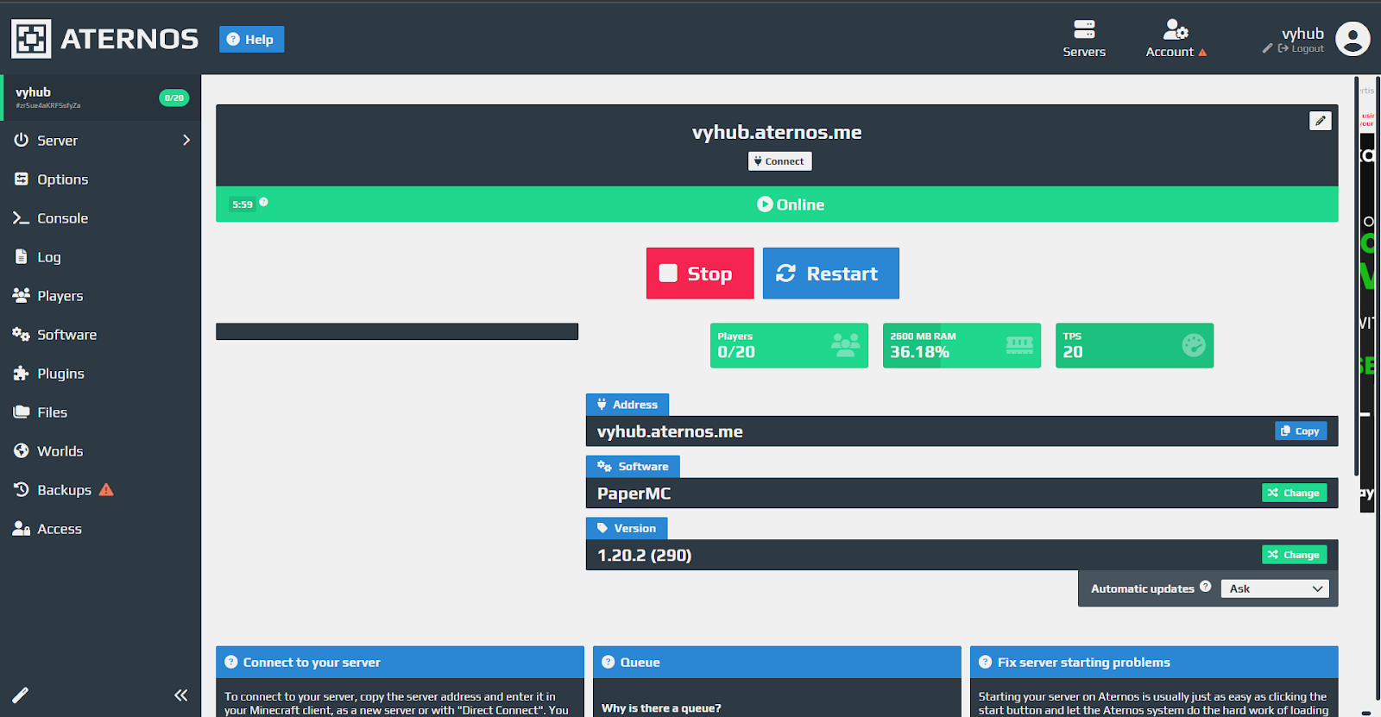1381x717 pixels.
Task: Click the Address label tab
Action: click(627, 404)
